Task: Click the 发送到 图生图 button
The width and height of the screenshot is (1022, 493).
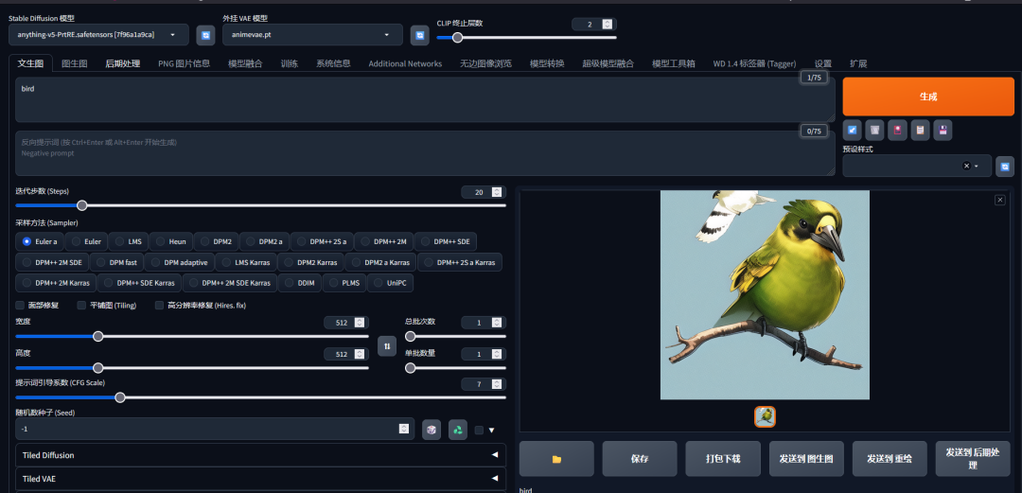Action: (806, 459)
